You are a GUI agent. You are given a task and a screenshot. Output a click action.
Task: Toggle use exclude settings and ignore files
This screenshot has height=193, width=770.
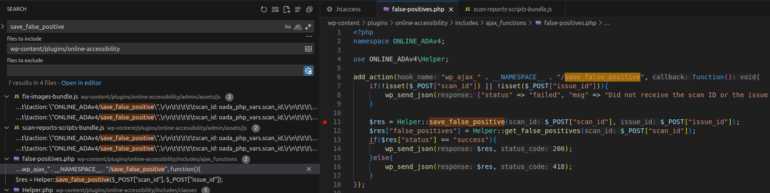308,71
